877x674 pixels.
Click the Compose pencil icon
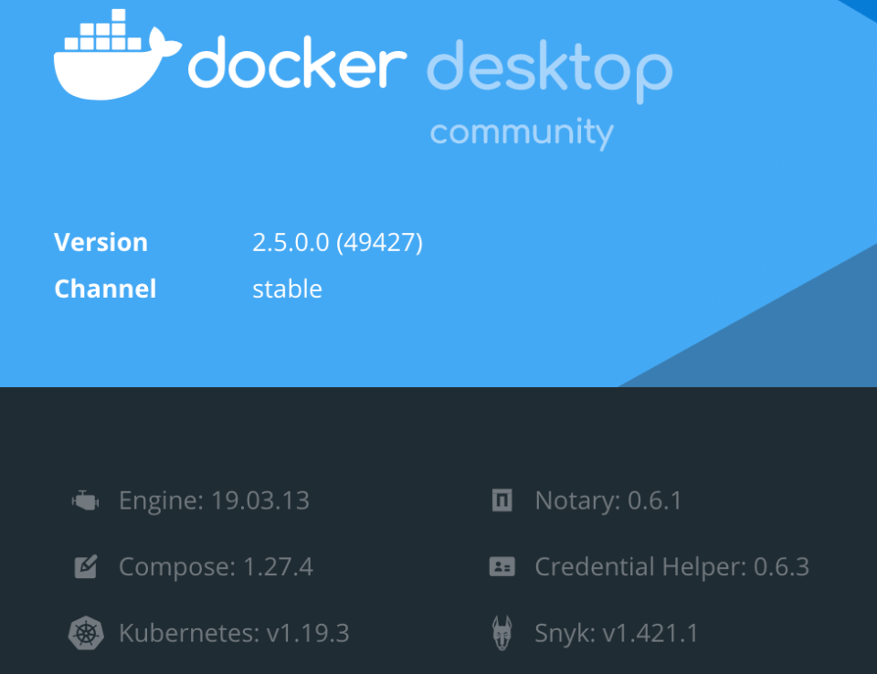(x=86, y=566)
